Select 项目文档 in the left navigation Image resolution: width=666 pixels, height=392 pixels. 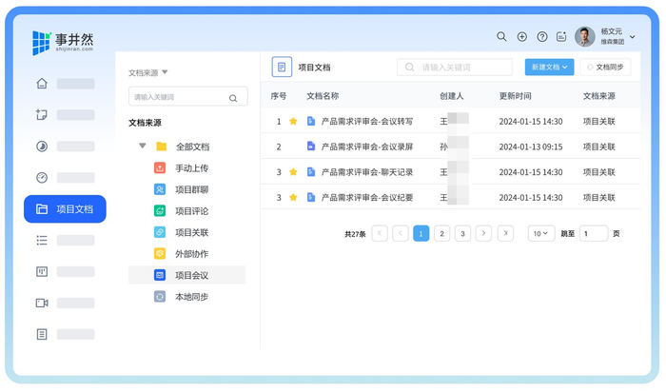pos(65,209)
